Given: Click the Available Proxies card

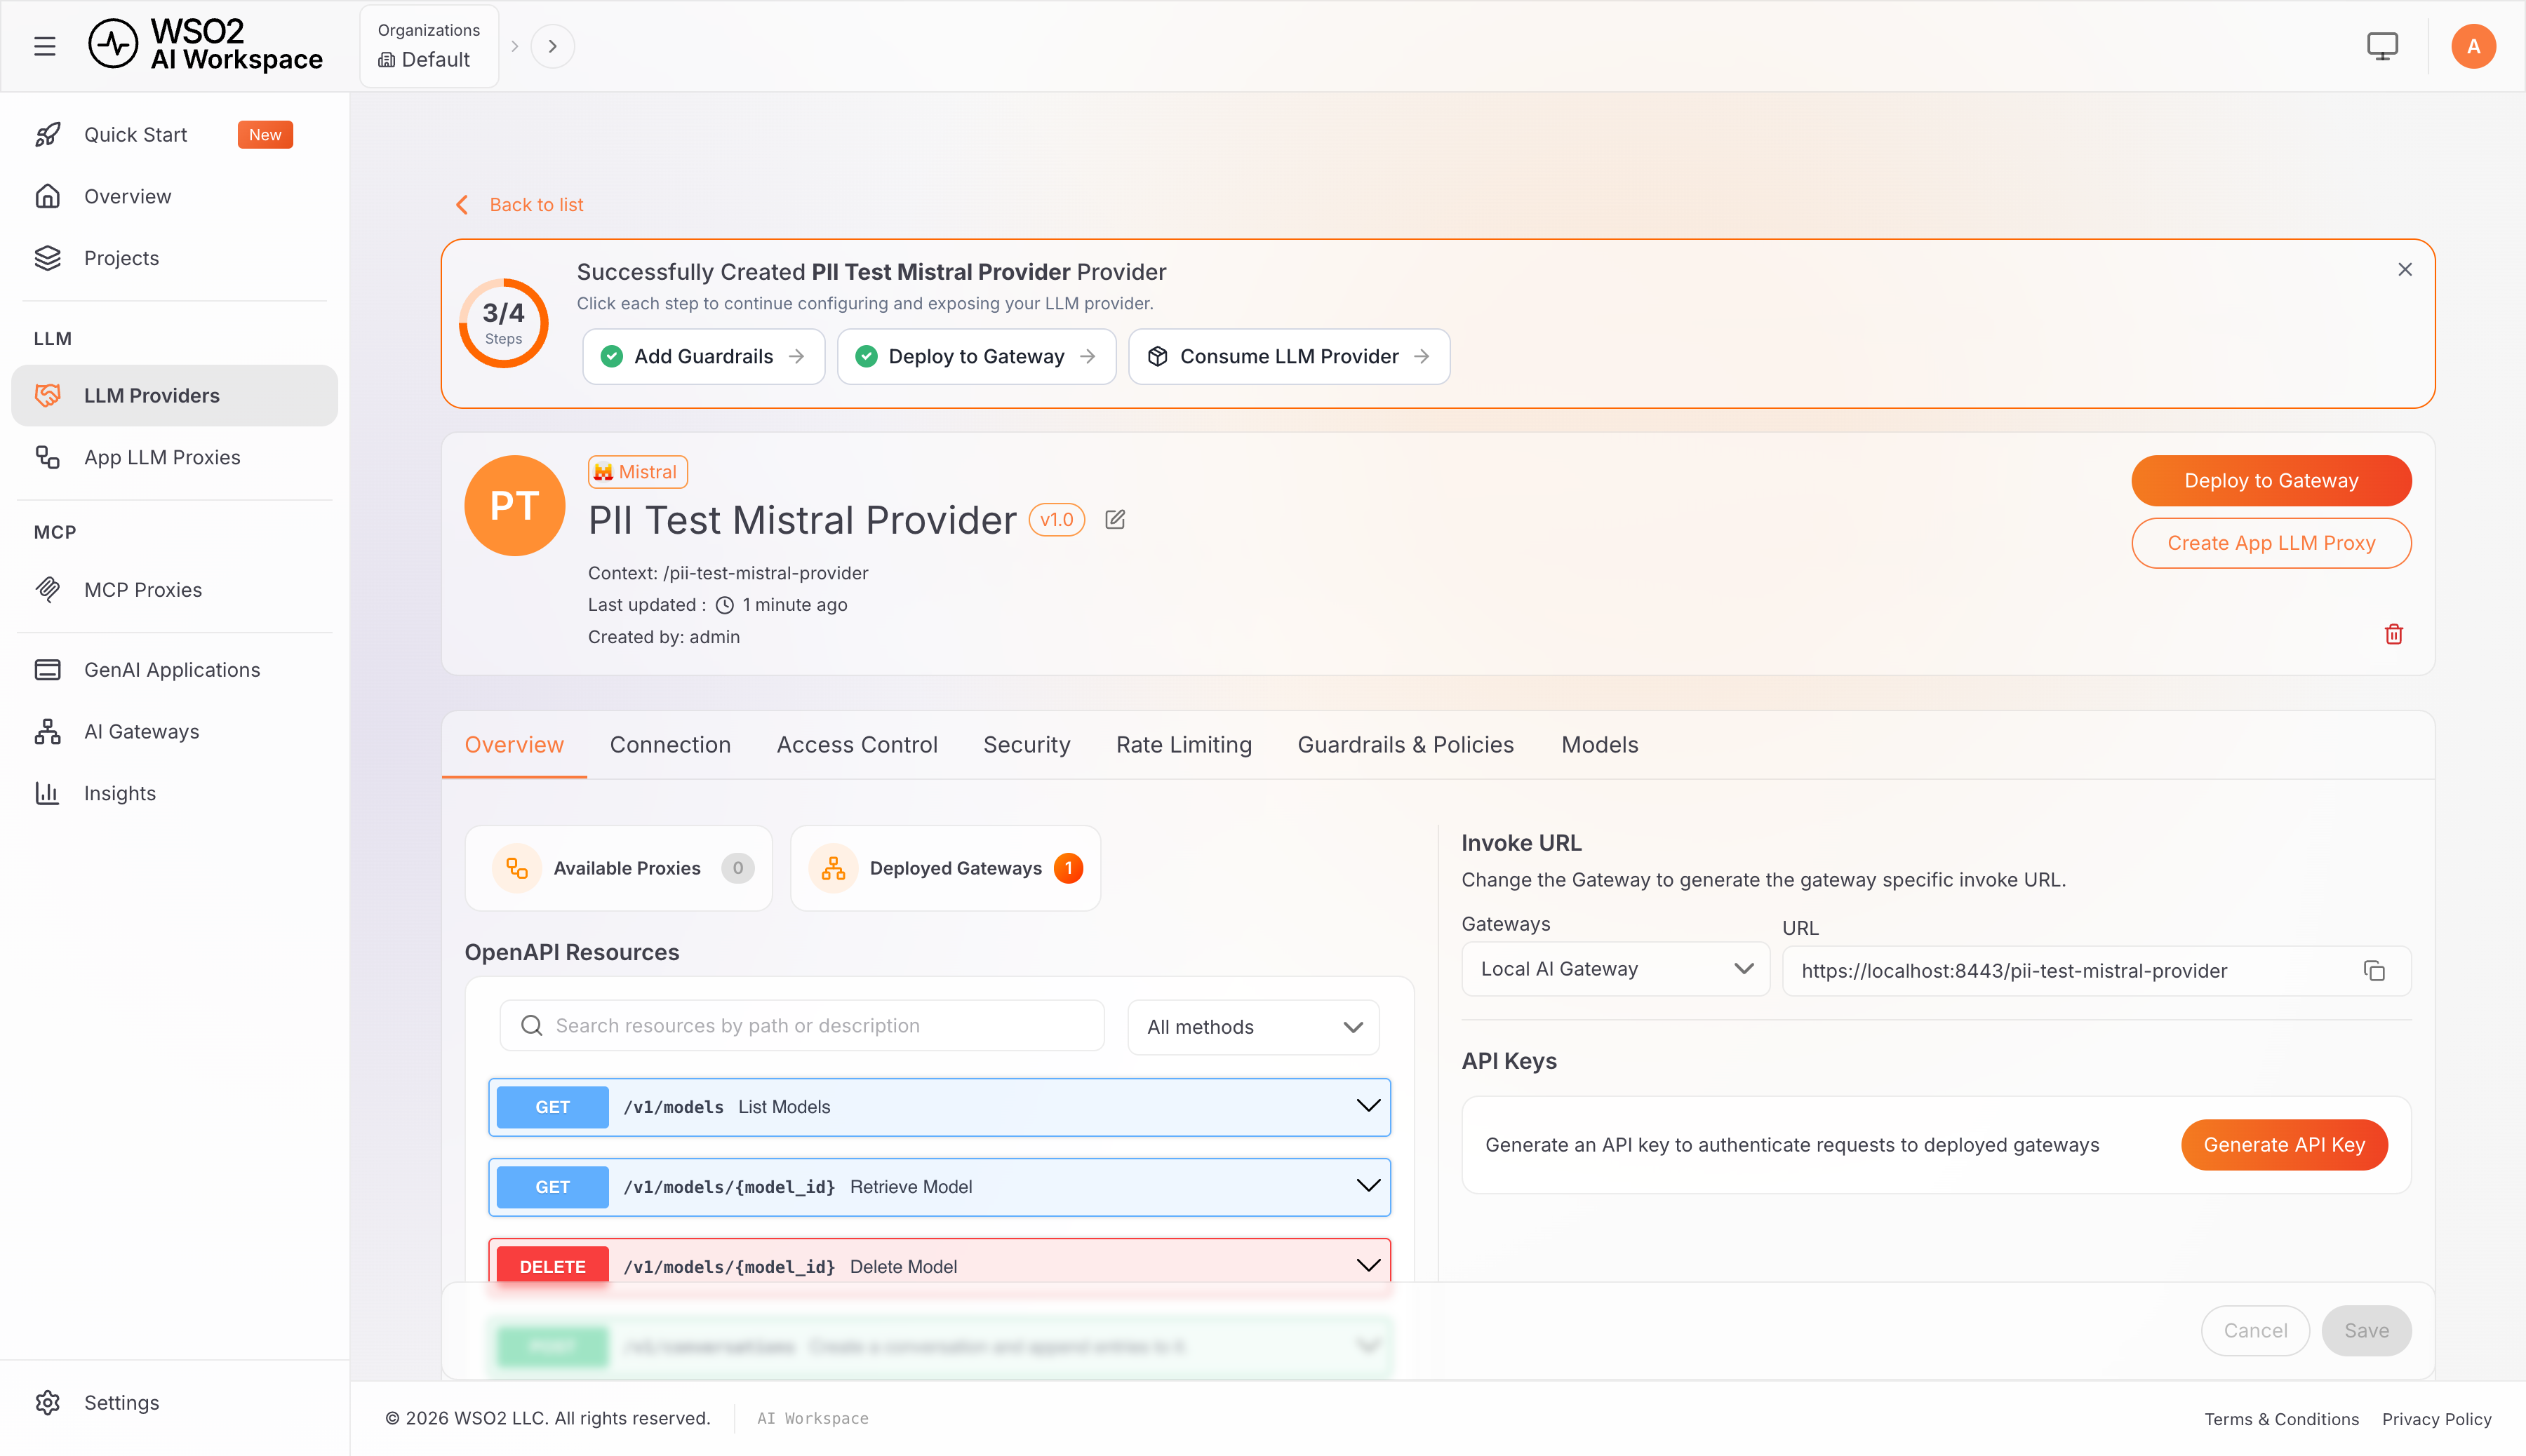Looking at the screenshot, I should point(618,868).
